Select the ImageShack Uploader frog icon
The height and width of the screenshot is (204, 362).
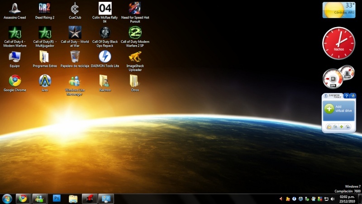pos(135,61)
